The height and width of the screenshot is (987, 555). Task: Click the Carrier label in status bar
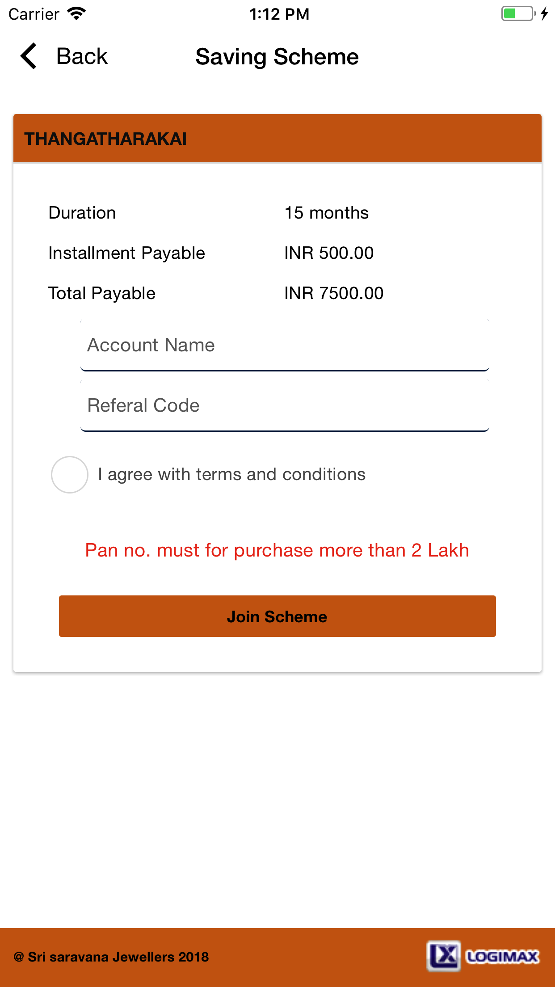(34, 14)
